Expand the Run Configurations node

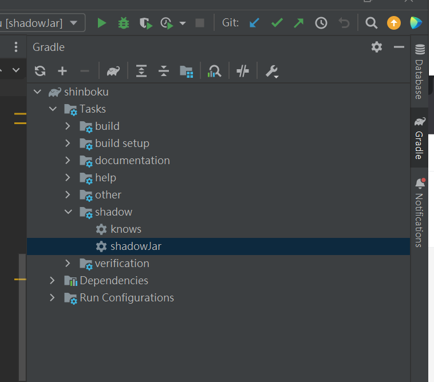(52, 298)
